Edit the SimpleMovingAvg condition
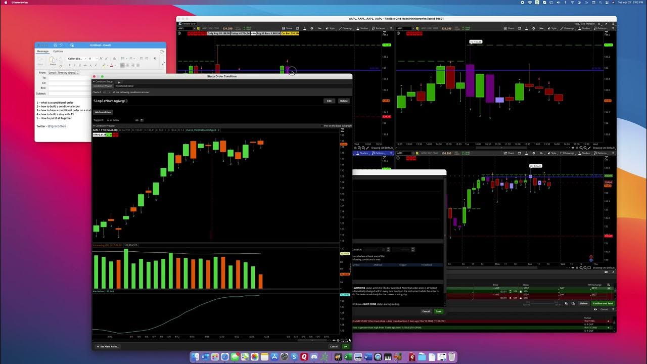 [x=329, y=101]
